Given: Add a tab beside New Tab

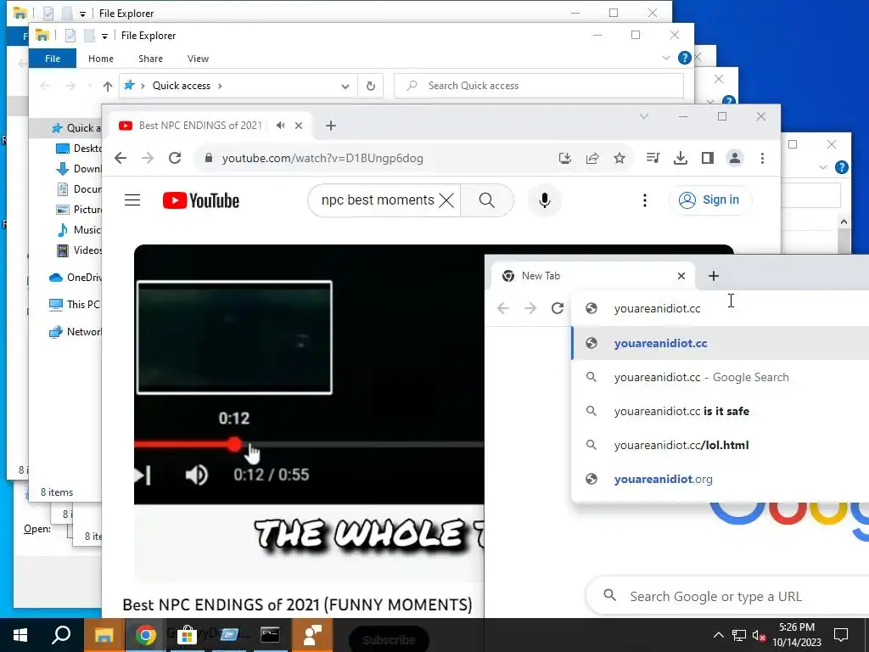Looking at the screenshot, I should point(713,276).
